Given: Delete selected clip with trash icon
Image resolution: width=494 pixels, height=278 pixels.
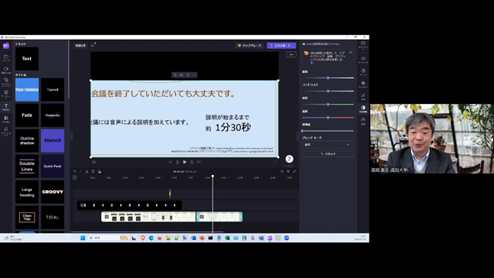Looking at the screenshot, I should pos(93,171).
